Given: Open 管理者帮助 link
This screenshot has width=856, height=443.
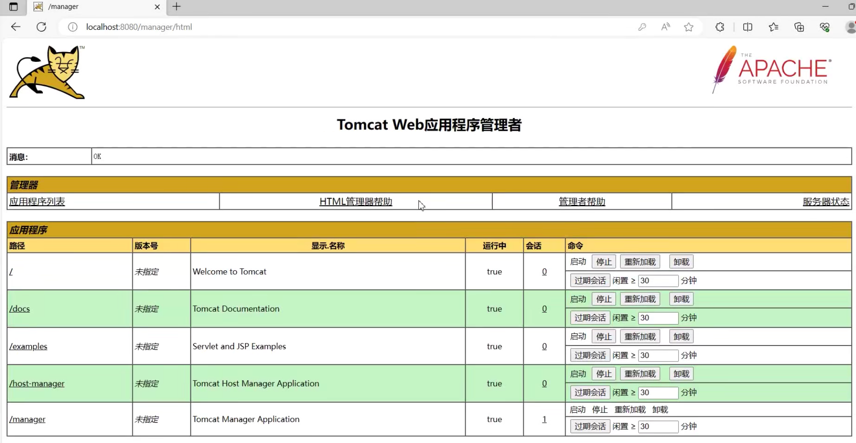Looking at the screenshot, I should [582, 202].
